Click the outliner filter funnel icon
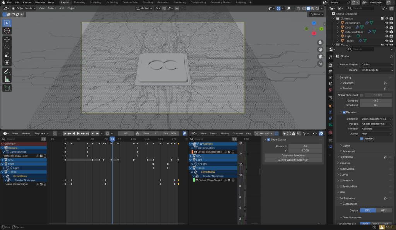 tap(383, 8)
